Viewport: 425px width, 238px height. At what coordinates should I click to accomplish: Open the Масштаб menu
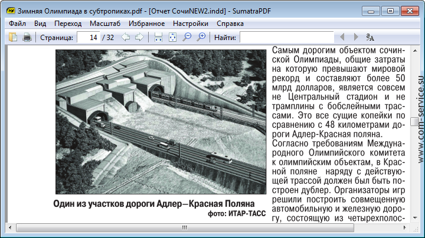coord(105,24)
